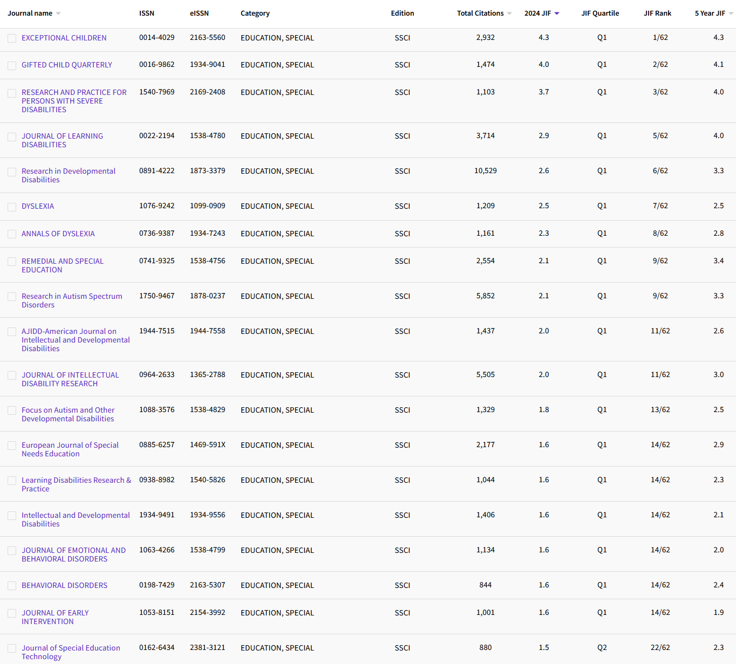The image size is (736, 664).
Task: Click eISSN value 2381-3121
Action: 208,647
